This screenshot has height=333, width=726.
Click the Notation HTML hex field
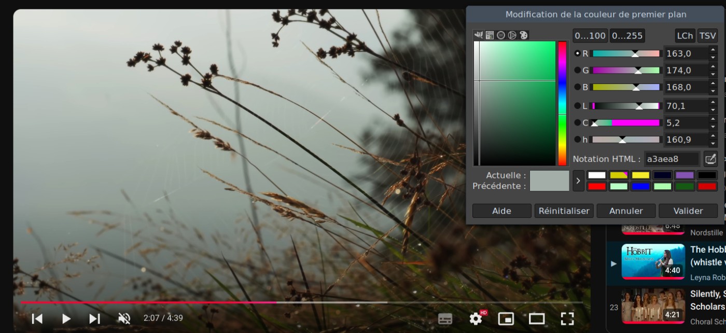(672, 159)
